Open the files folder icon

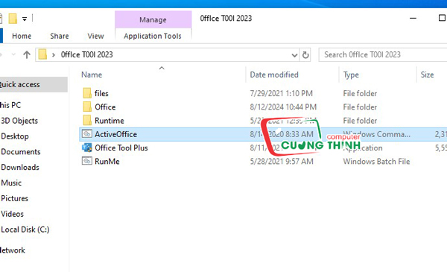pyautogui.click(x=87, y=93)
